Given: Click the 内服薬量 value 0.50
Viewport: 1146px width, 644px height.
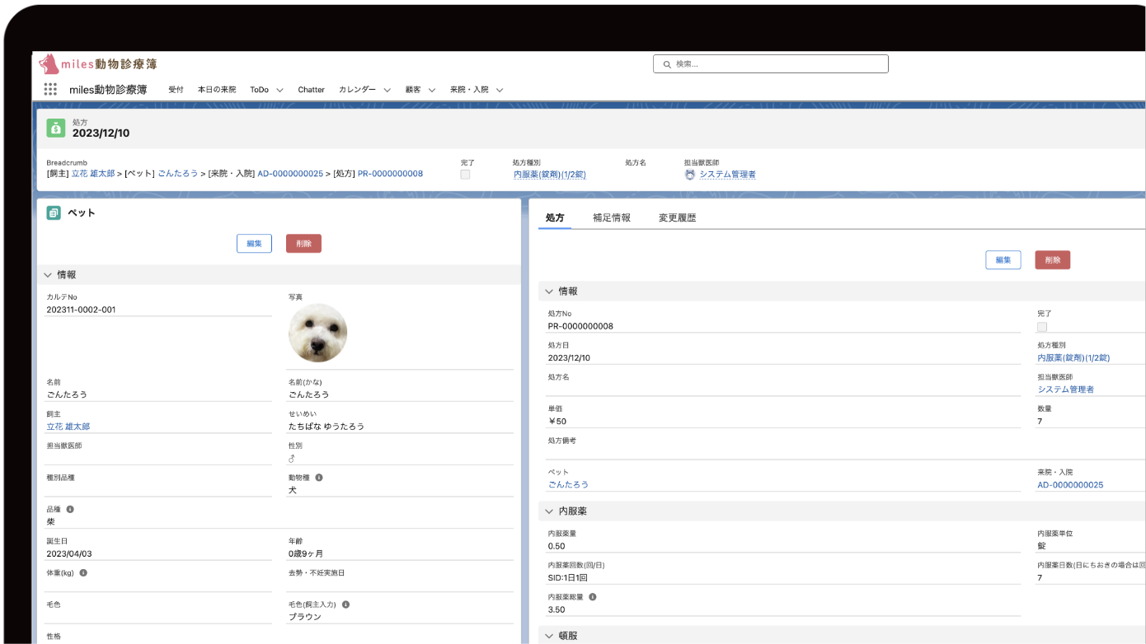Looking at the screenshot, I should [x=557, y=546].
